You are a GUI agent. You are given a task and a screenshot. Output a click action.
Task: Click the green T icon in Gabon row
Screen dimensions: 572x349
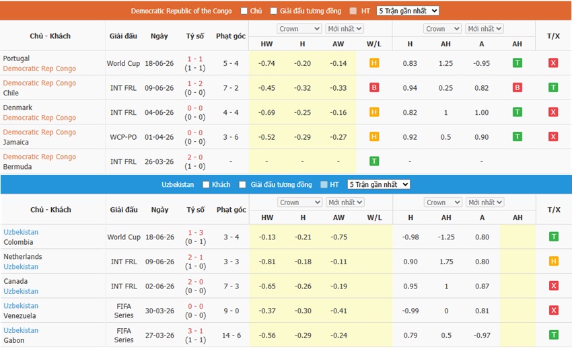(554, 335)
